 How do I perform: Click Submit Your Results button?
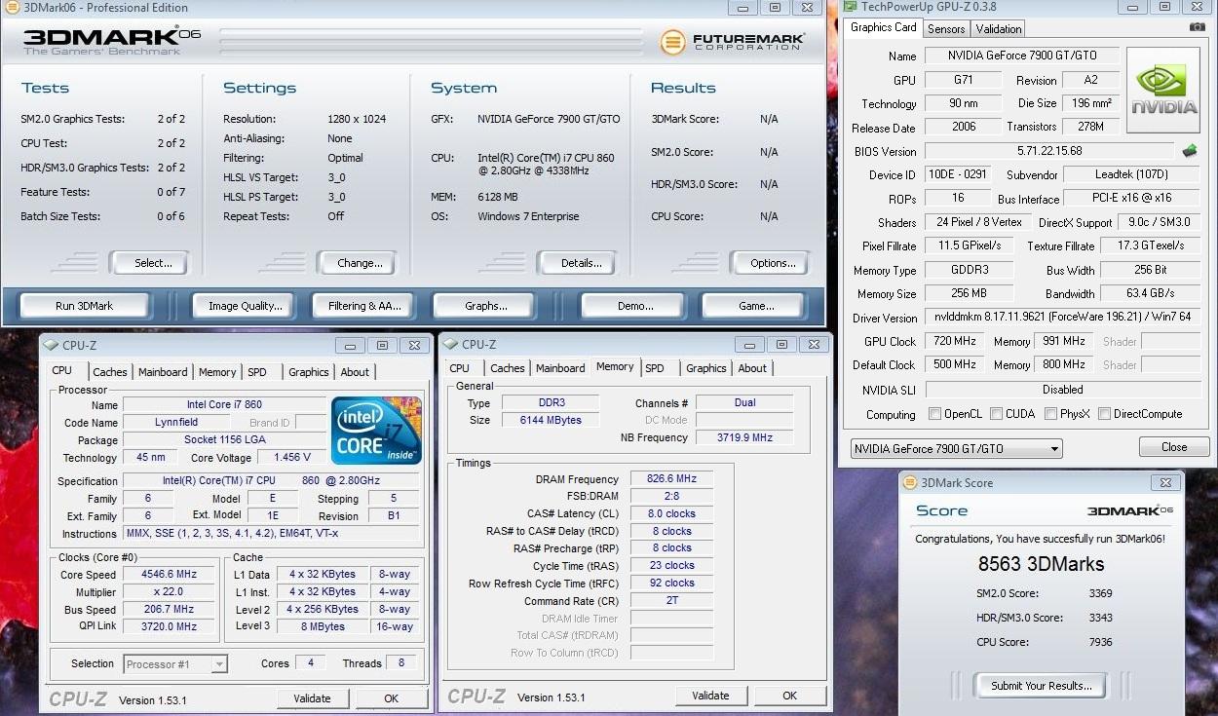click(1042, 686)
